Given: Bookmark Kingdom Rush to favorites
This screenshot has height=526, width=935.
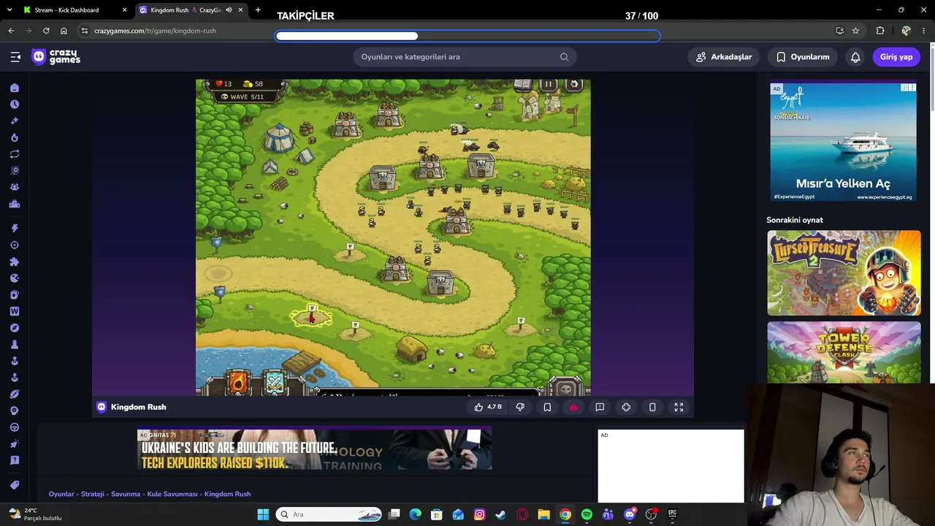Looking at the screenshot, I should click(547, 407).
